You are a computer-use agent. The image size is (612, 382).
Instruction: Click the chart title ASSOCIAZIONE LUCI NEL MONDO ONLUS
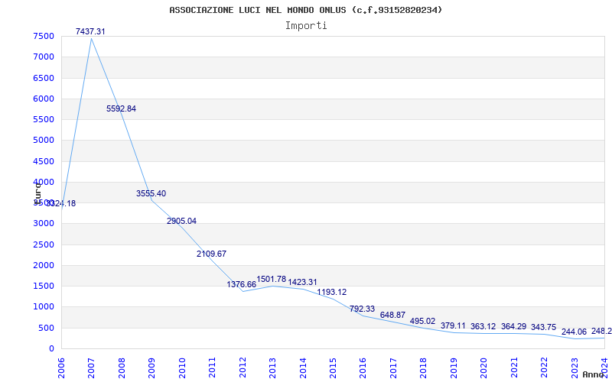tap(306, 10)
